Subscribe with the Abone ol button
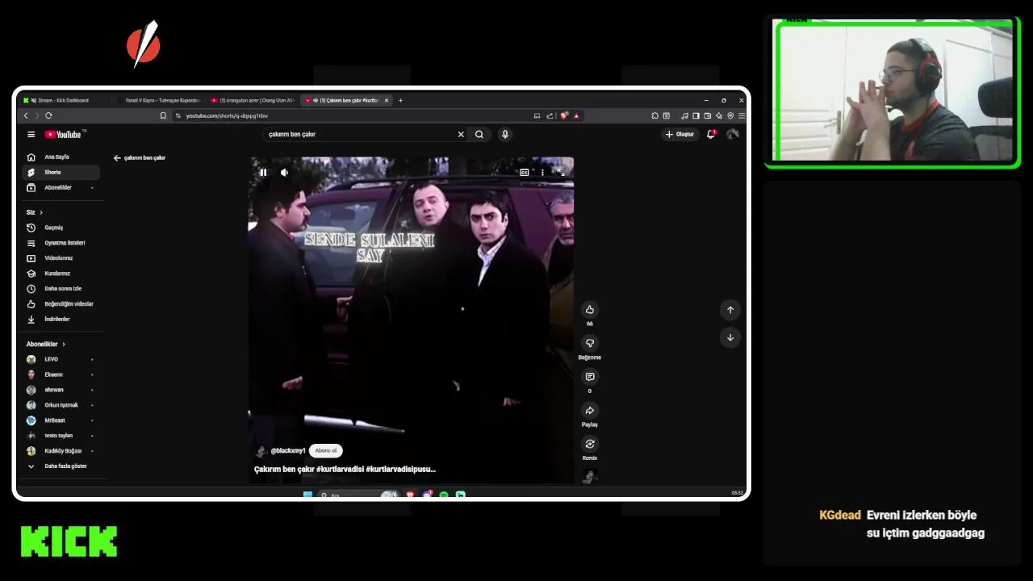Screen dimensions: 1033x581 pyautogui.click(x=326, y=450)
